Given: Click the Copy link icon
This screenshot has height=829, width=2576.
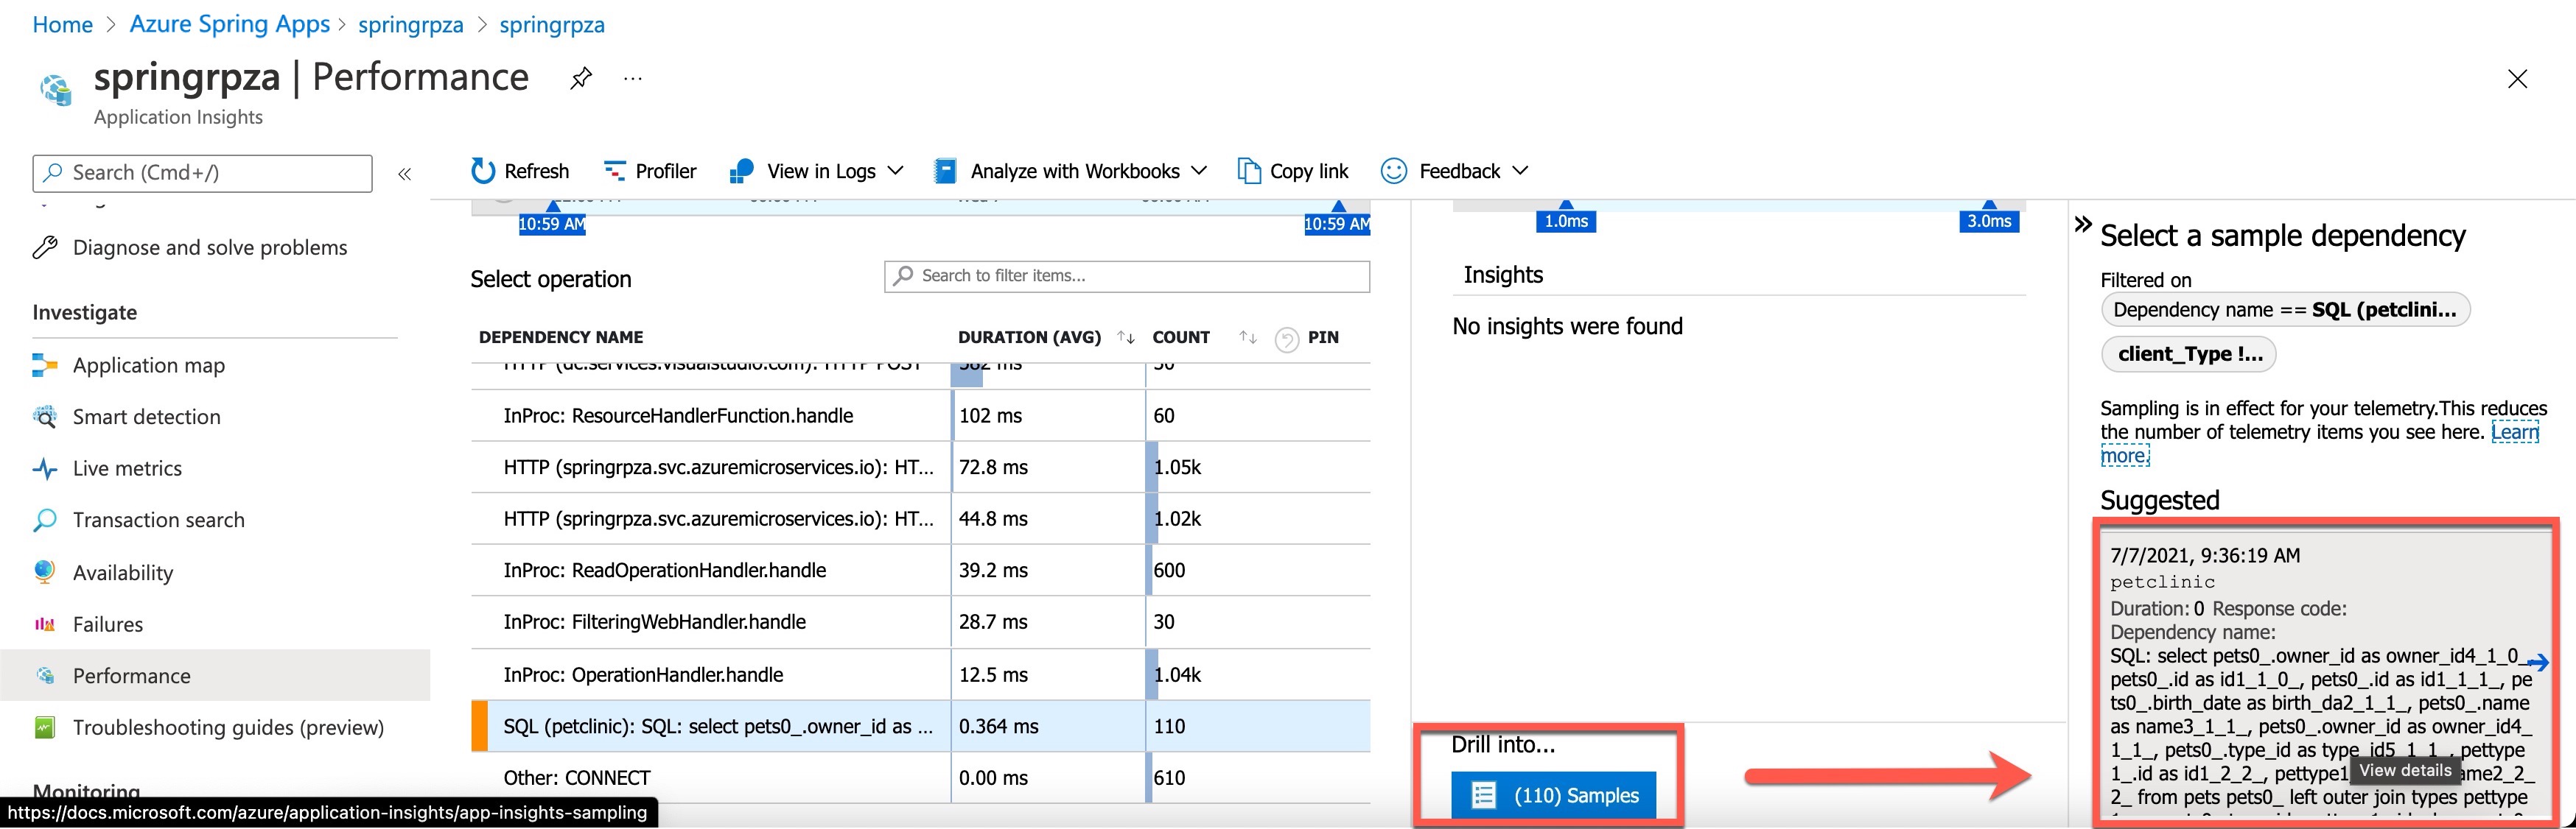Looking at the screenshot, I should pyautogui.click(x=1249, y=171).
